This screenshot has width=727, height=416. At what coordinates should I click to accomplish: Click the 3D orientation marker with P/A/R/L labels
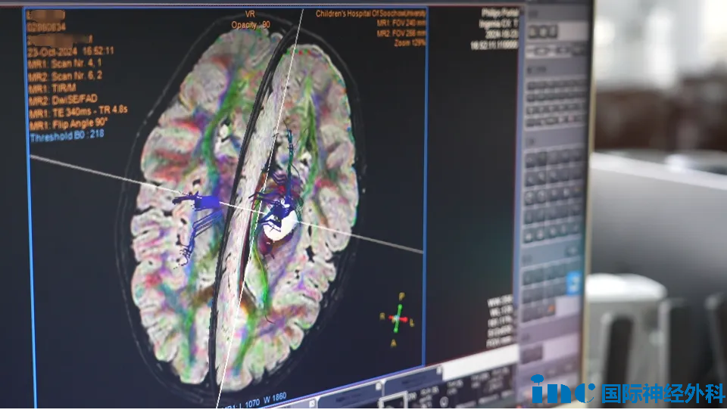click(398, 318)
